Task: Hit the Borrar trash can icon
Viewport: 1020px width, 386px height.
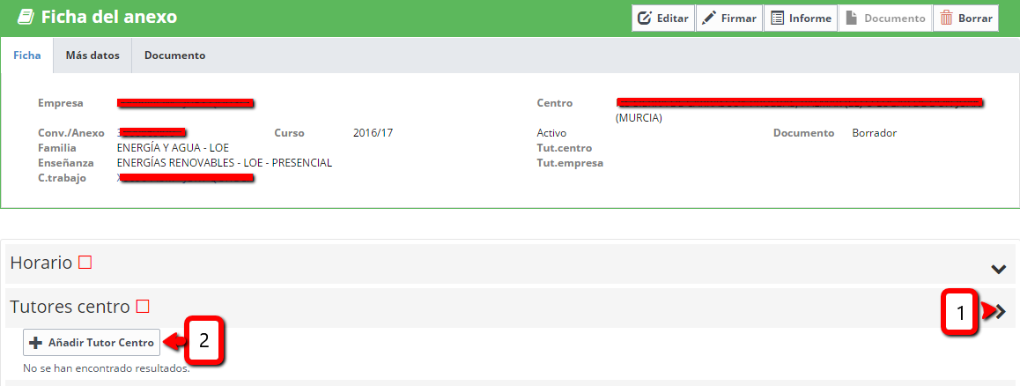Action: pos(947,18)
